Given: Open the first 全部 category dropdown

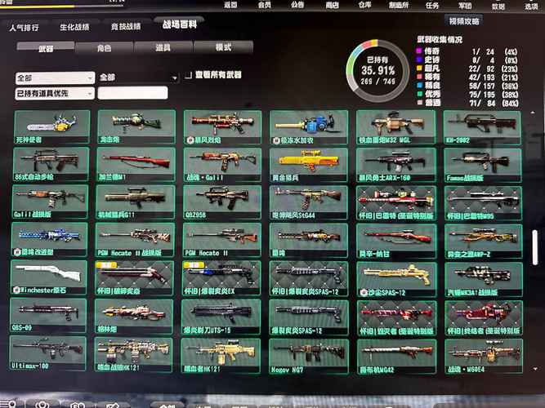Looking at the screenshot, I should [x=55, y=78].
